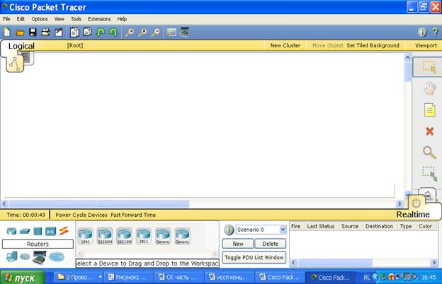The image size is (442, 284).
Task: Undo the last action with the green arrow
Action: click(101, 32)
